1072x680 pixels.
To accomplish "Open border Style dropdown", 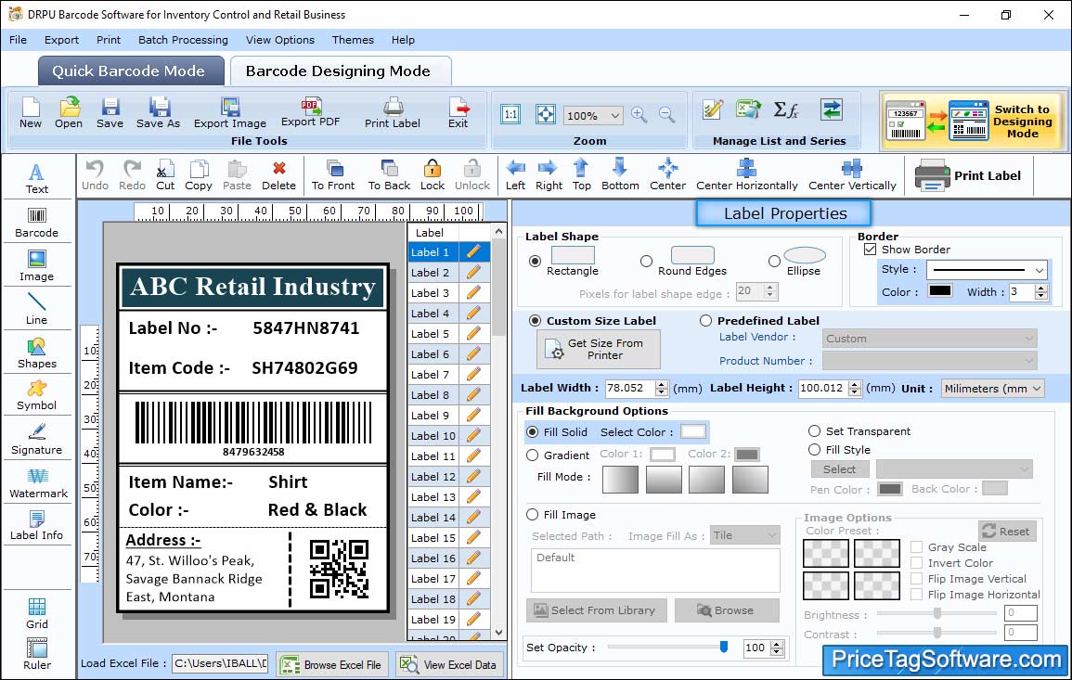I will (x=1040, y=271).
